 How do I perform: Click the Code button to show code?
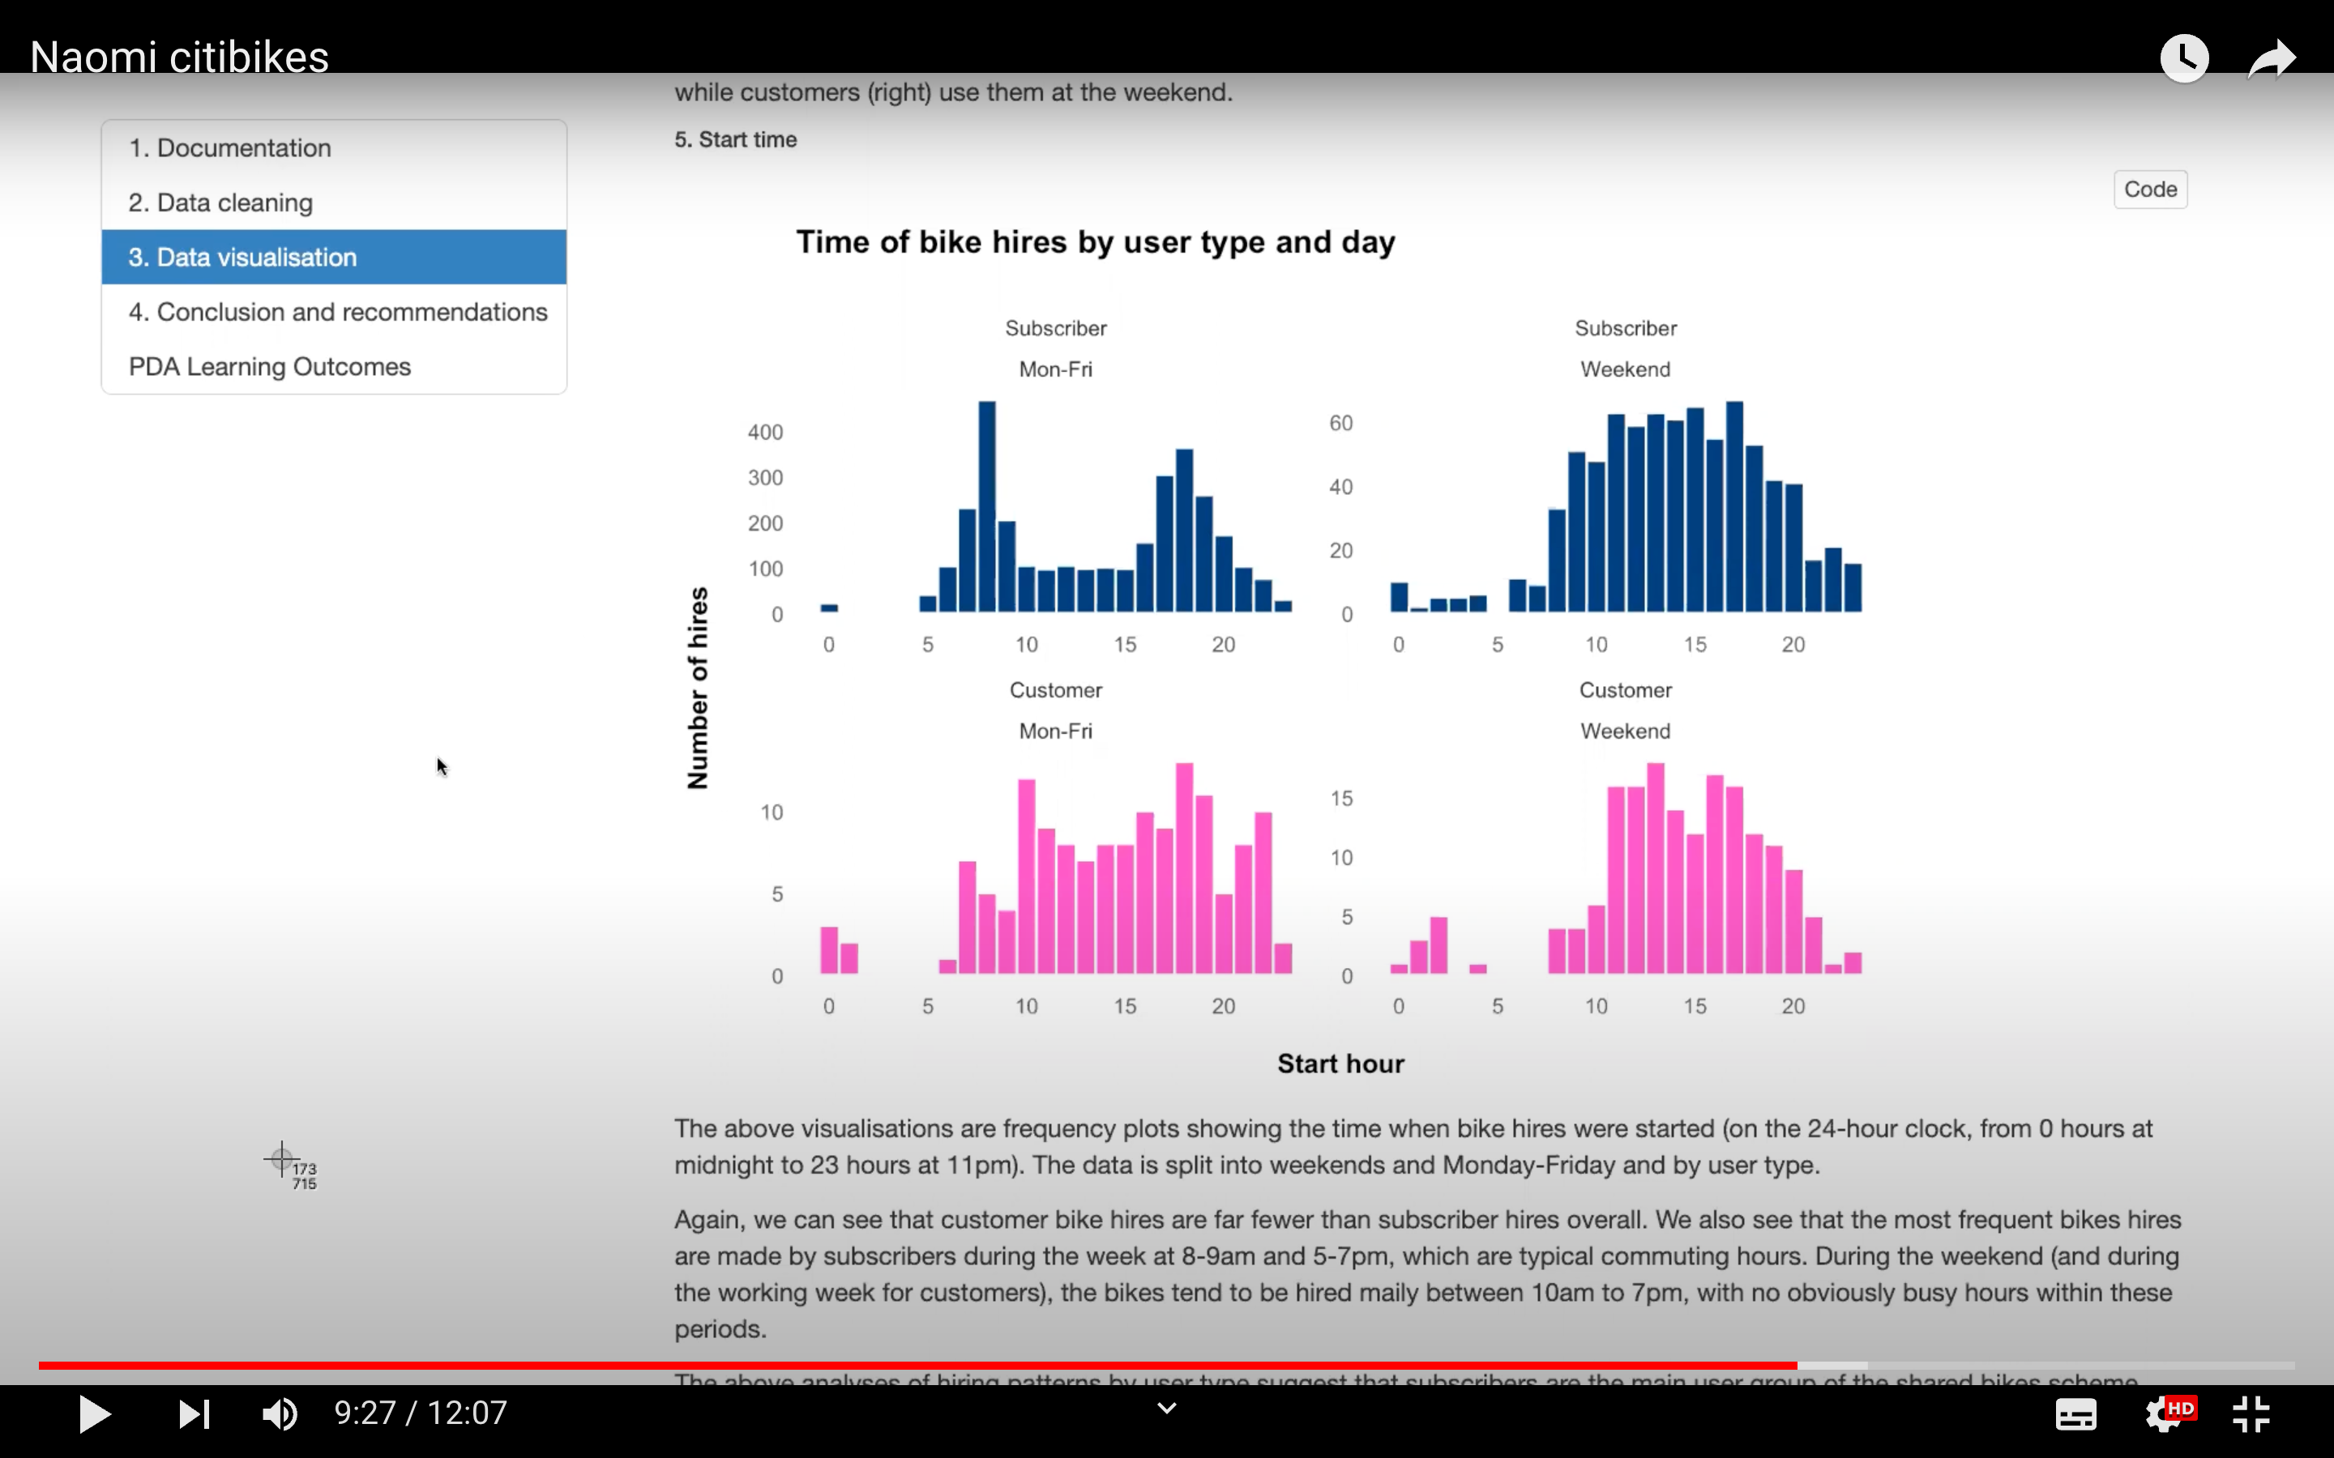click(x=2151, y=188)
